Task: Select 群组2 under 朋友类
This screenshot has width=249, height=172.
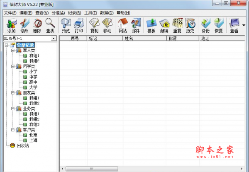Action: 34,103
